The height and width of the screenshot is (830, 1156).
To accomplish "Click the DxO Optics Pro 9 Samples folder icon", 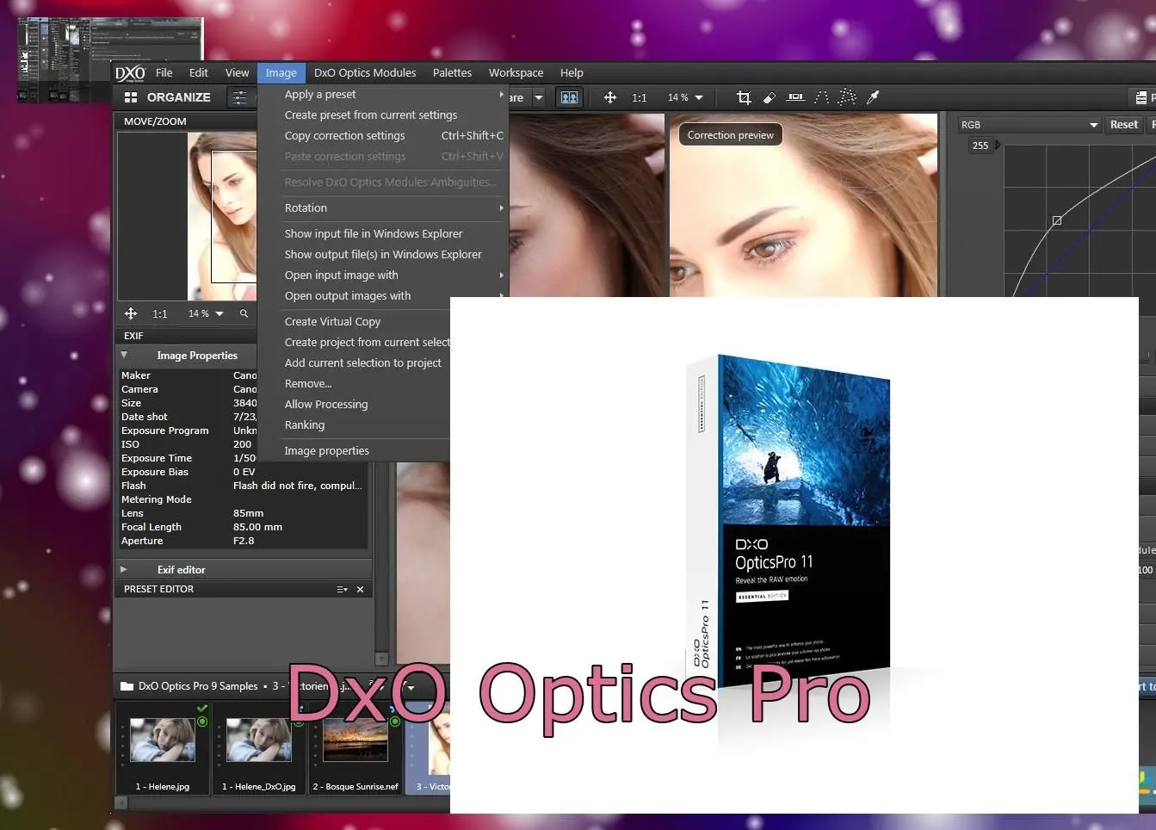I will pos(127,686).
